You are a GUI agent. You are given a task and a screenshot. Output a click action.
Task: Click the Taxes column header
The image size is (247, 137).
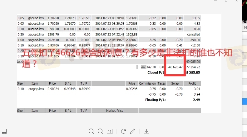click(x=161, y=83)
